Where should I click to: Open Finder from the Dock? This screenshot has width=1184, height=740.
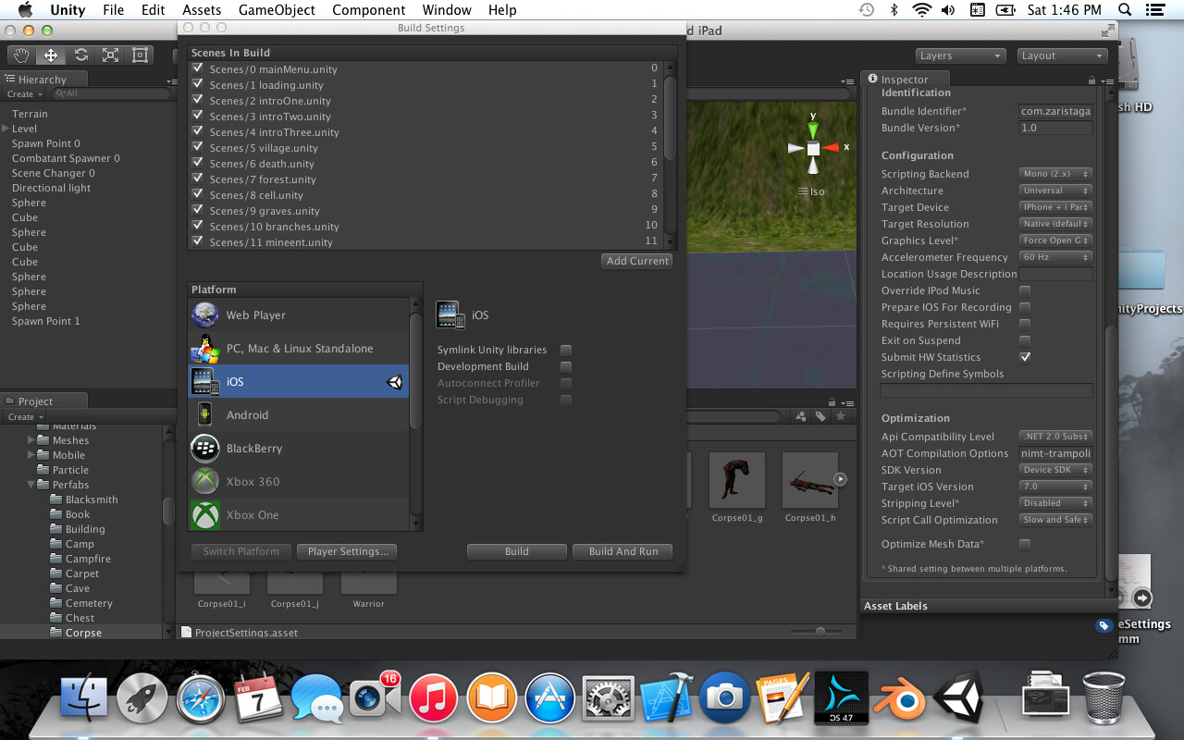tap(84, 698)
